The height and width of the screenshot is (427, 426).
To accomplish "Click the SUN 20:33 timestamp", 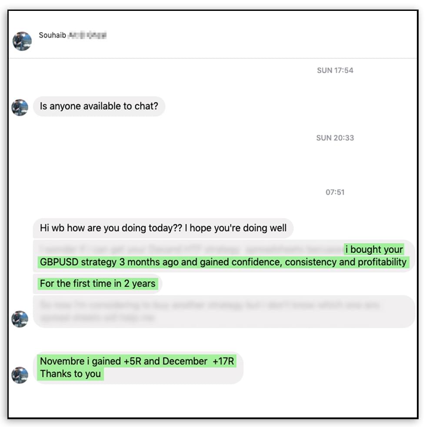I will [x=335, y=138].
